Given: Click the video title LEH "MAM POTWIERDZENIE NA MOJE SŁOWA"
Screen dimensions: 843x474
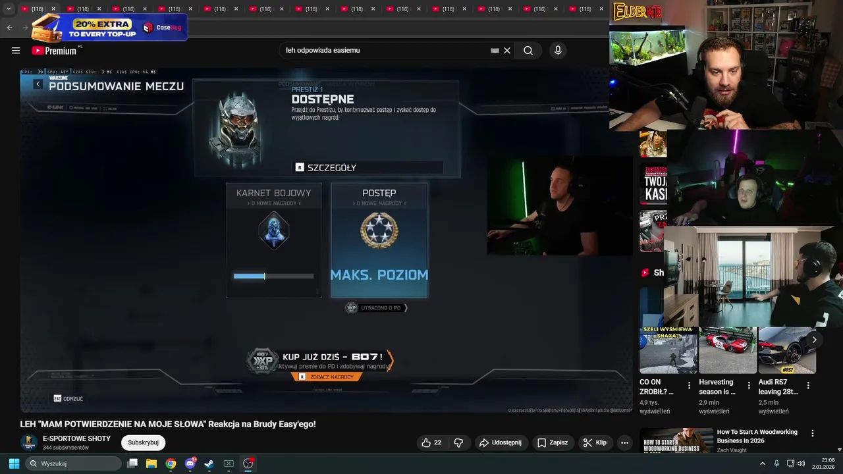Looking at the screenshot, I should pos(168,424).
